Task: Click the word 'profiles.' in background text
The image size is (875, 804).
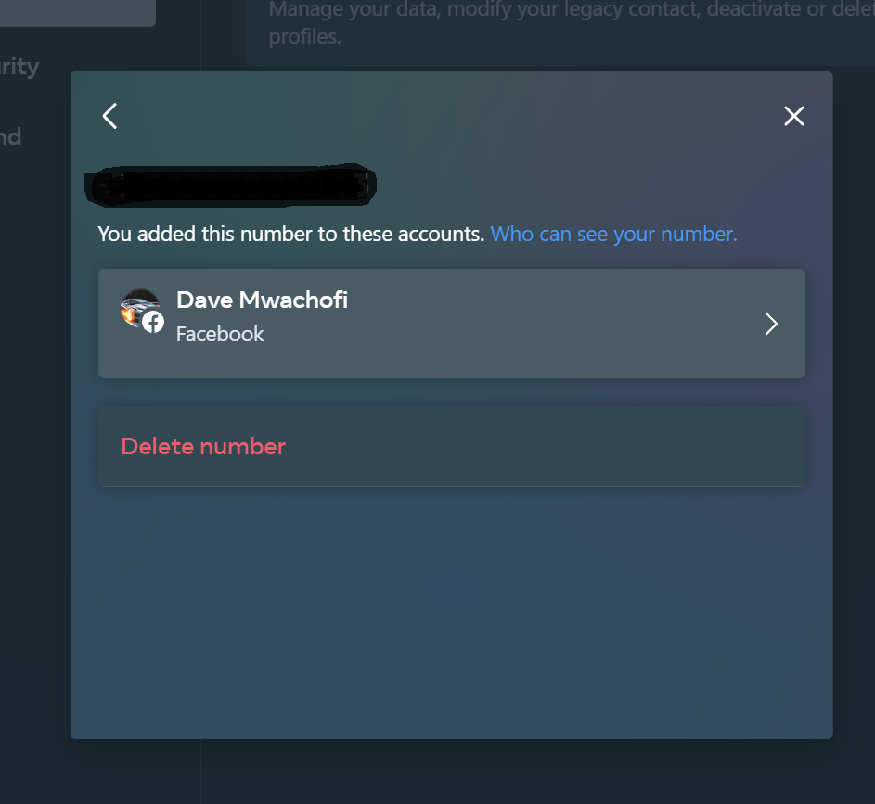Action: pyautogui.click(x=304, y=37)
